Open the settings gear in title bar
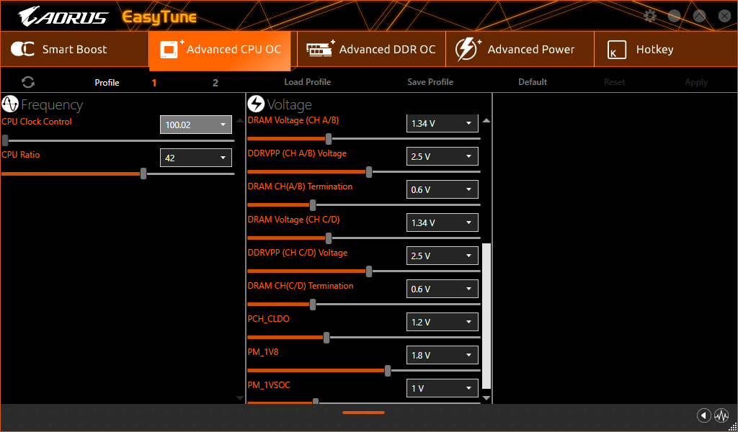This screenshot has height=432, width=738. (x=650, y=16)
